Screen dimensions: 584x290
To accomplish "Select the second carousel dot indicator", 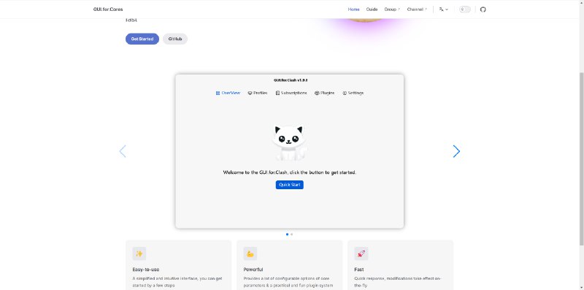I will pos(291,234).
